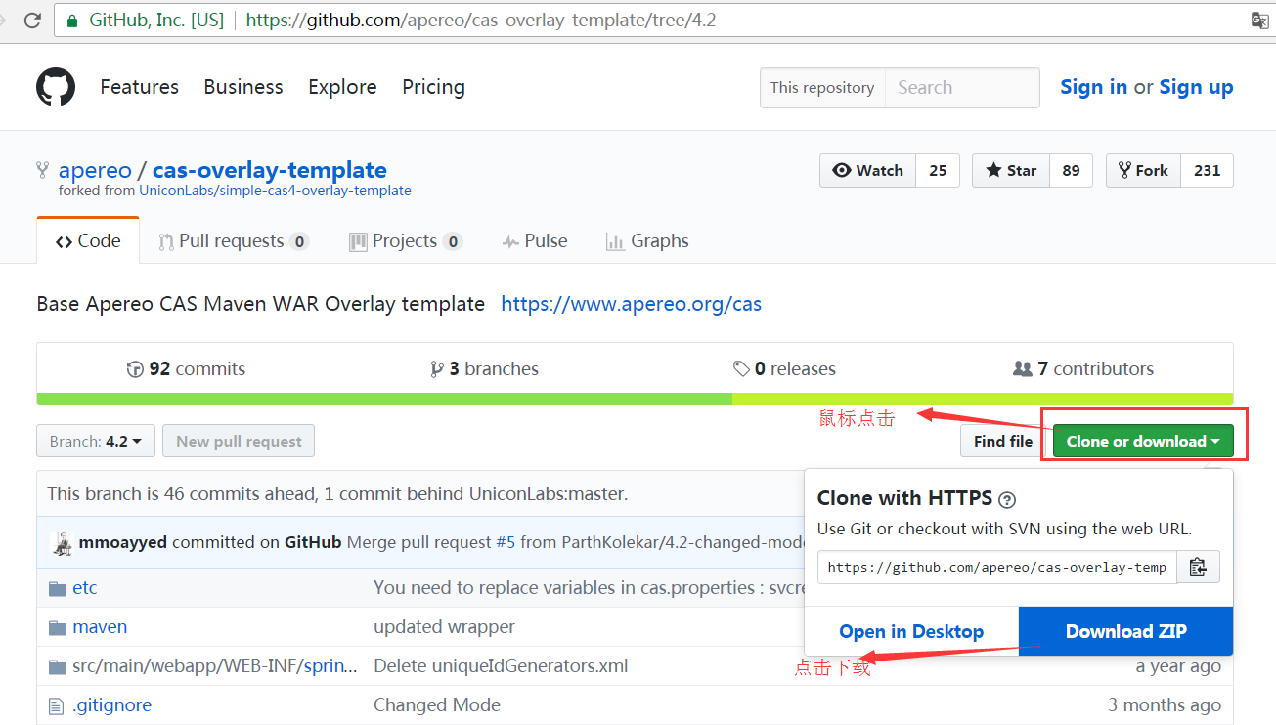Screen dimensions: 1276x725
Task: View the 7 contributors
Action: pyautogui.click(x=1083, y=369)
